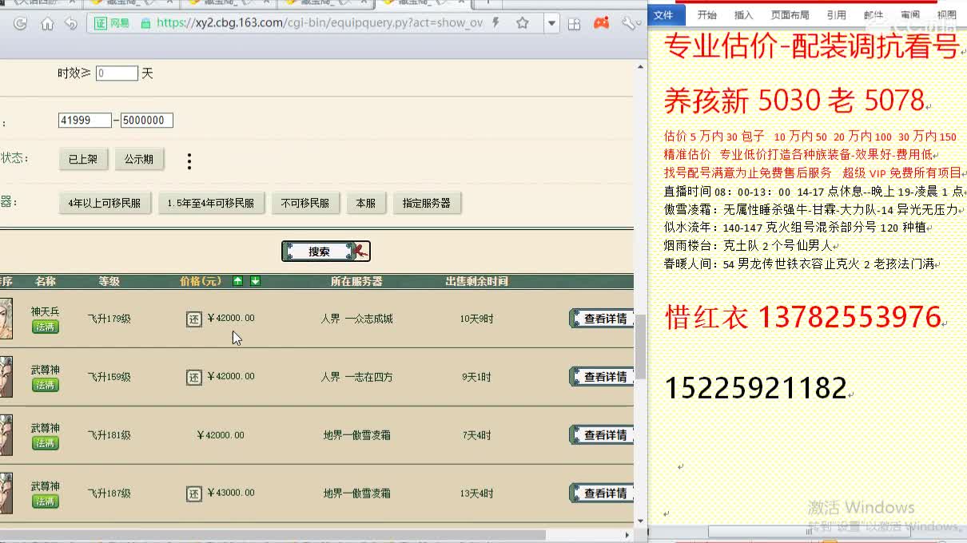Click the browser page vertical scrollbar thumb
Image resolution: width=967 pixels, height=543 pixels.
[639, 348]
